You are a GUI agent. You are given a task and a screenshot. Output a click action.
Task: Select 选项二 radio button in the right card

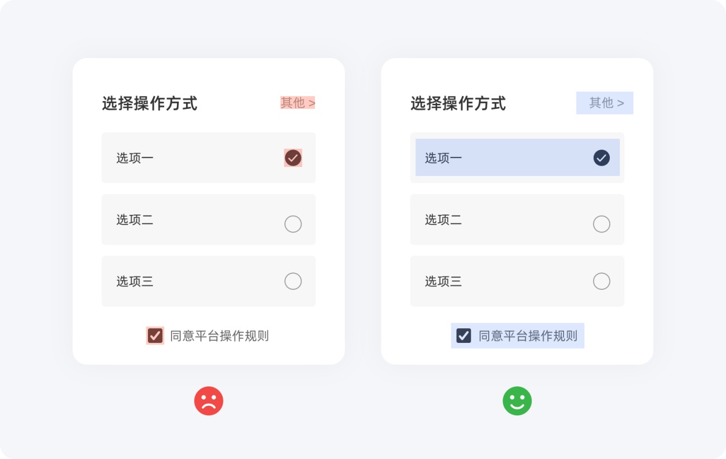point(601,224)
